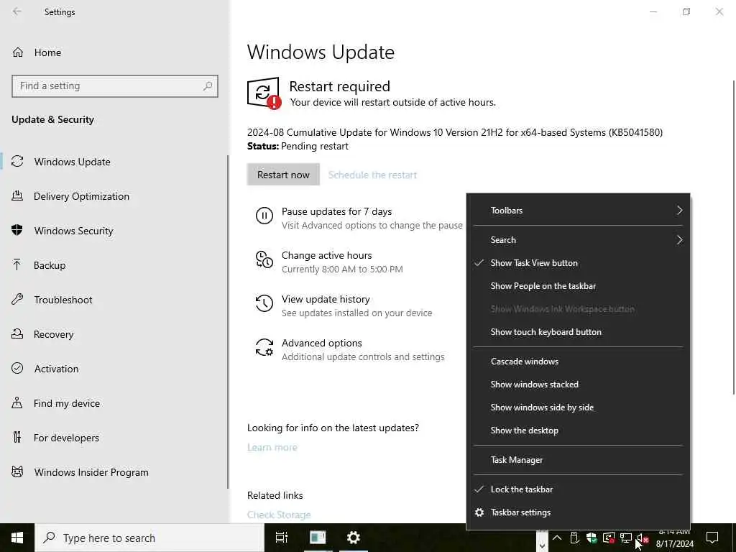Open Delivery Optimization settings
Screen dimensions: 736x552
81,196
